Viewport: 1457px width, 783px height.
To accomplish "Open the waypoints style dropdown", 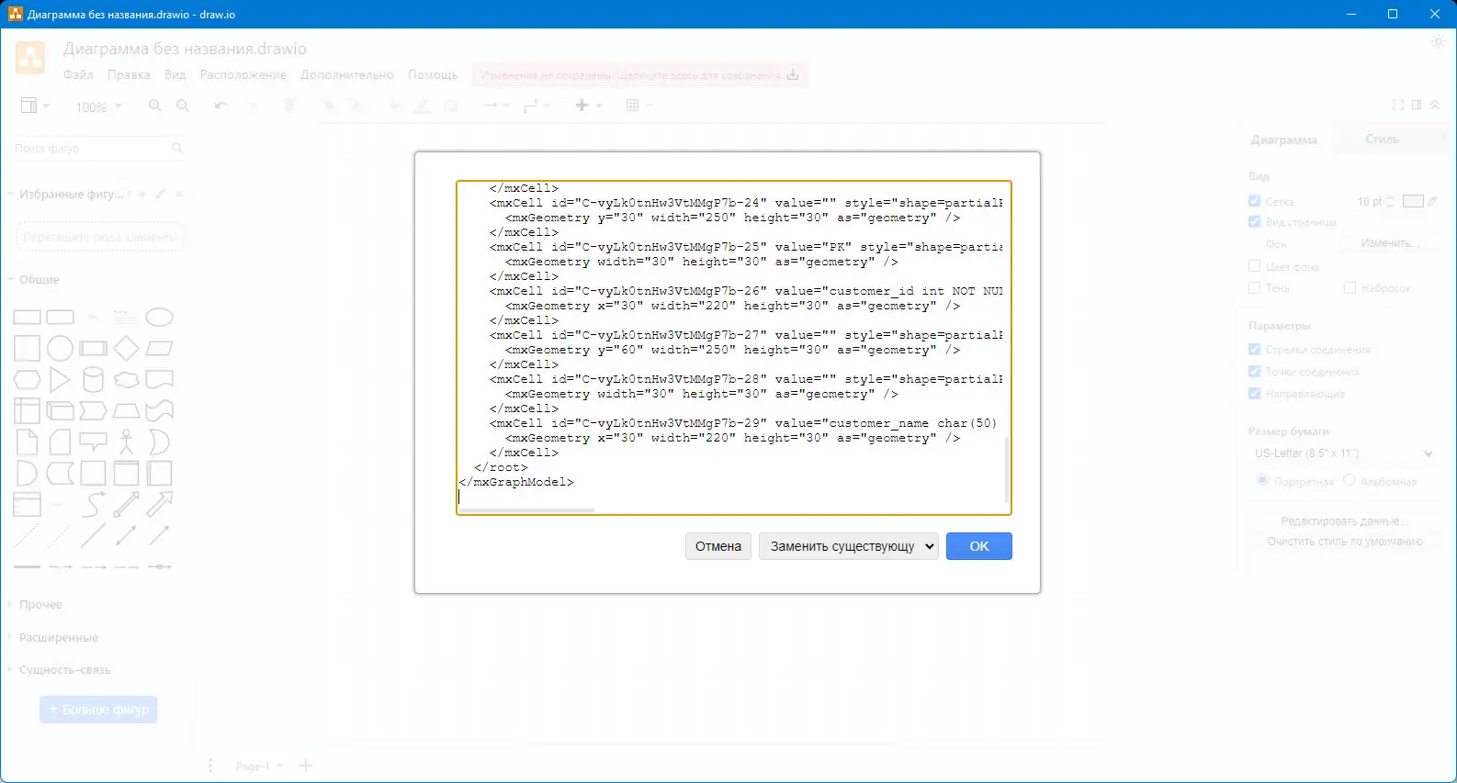I will (x=536, y=106).
